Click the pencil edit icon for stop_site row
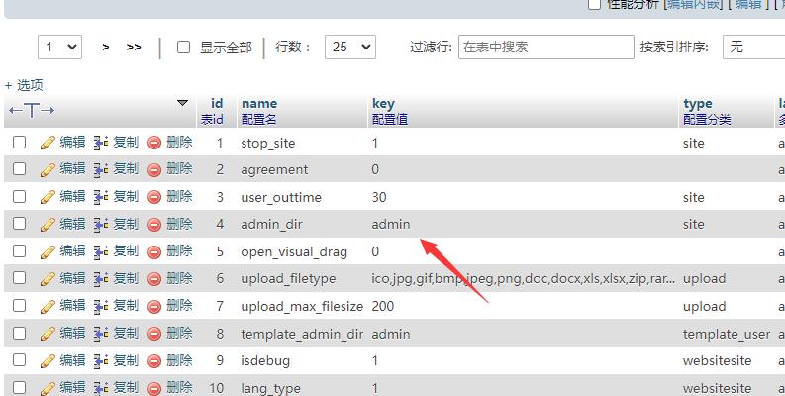Screen dimensions: 785x396 48,143
